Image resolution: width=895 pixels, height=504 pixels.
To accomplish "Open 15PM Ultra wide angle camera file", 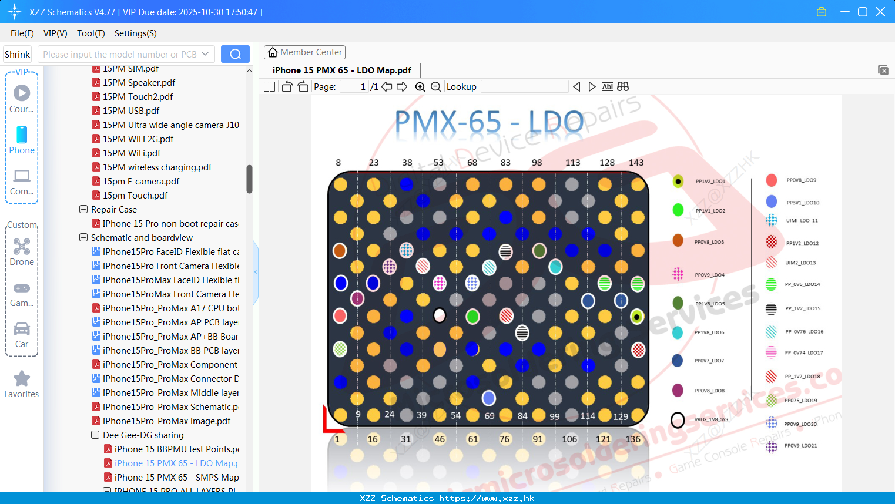I will tap(170, 125).
